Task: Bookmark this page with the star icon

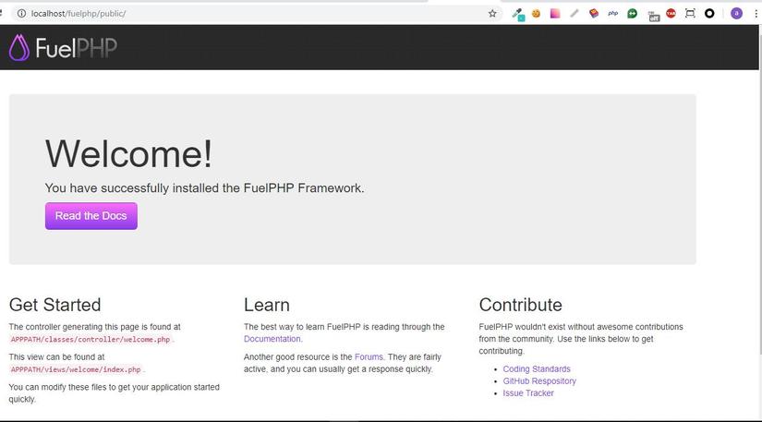Action: click(x=492, y=14)
